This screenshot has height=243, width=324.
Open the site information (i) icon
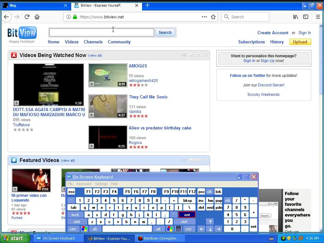(x=69, y=17)
